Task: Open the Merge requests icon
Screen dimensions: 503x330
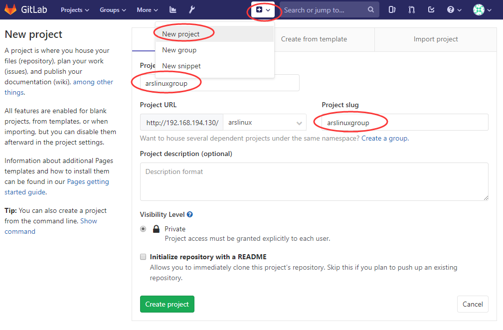Action: 412,9
